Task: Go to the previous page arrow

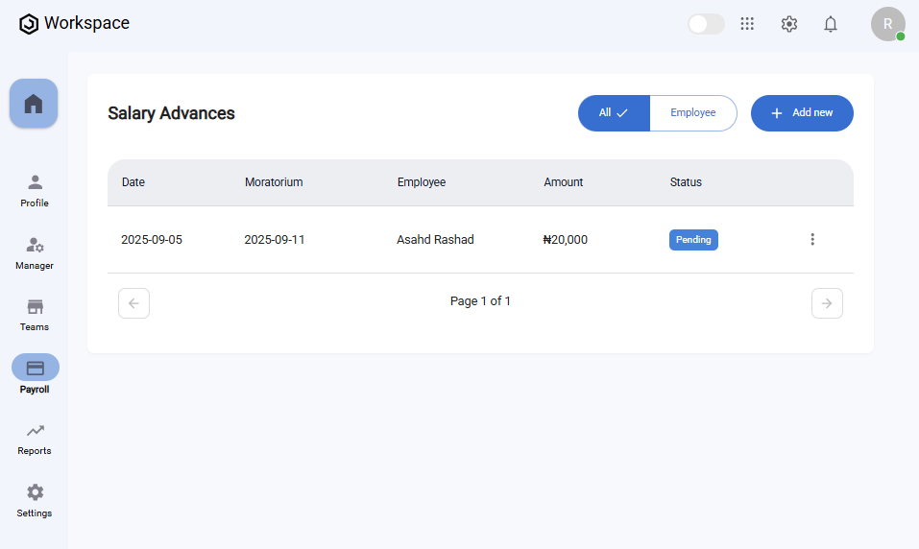Action: click(x=133, y=303)
